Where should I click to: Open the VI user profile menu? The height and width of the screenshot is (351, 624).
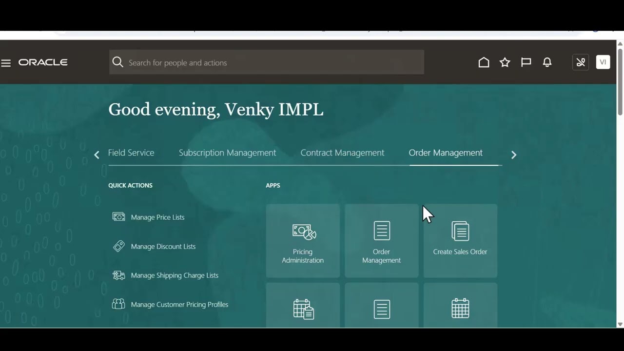603,62
